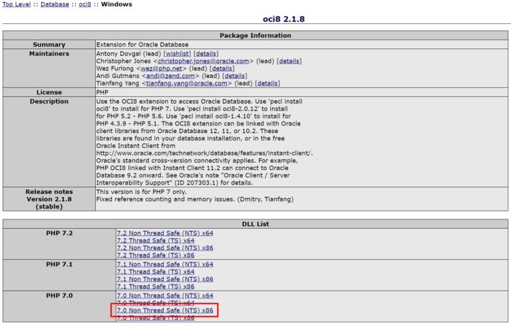This screenshot has height=325, width=511.
Task: Download 7.2 Non Thread Safe (NTS) x64
Action: tap(165, 233)
